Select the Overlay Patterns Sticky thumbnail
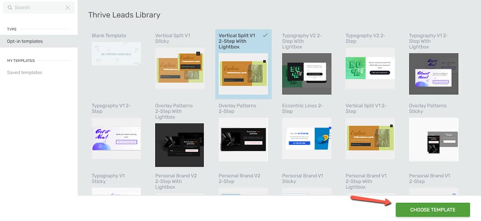This screenshot has height=221, width=481. pos(434,139)
